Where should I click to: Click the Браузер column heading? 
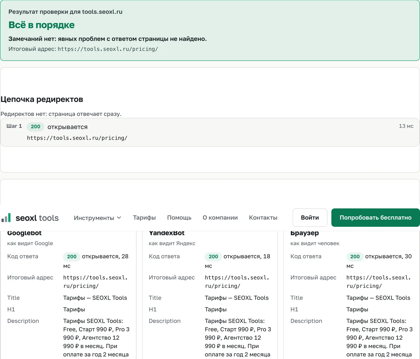click(304, 233)
